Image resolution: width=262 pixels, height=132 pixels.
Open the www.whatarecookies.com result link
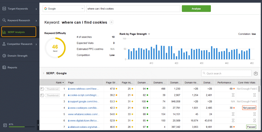coord(84,114)
